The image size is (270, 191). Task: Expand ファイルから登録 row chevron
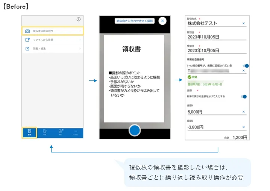click(x=80, y=39)
